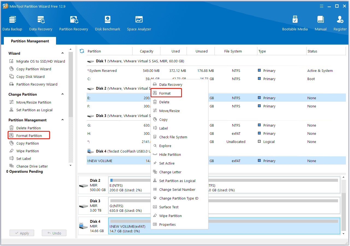This screenshot has height=246, width=350.
Task: Sort by the Capacity column header
Action: pyautogui.click(x=146, y=51)
